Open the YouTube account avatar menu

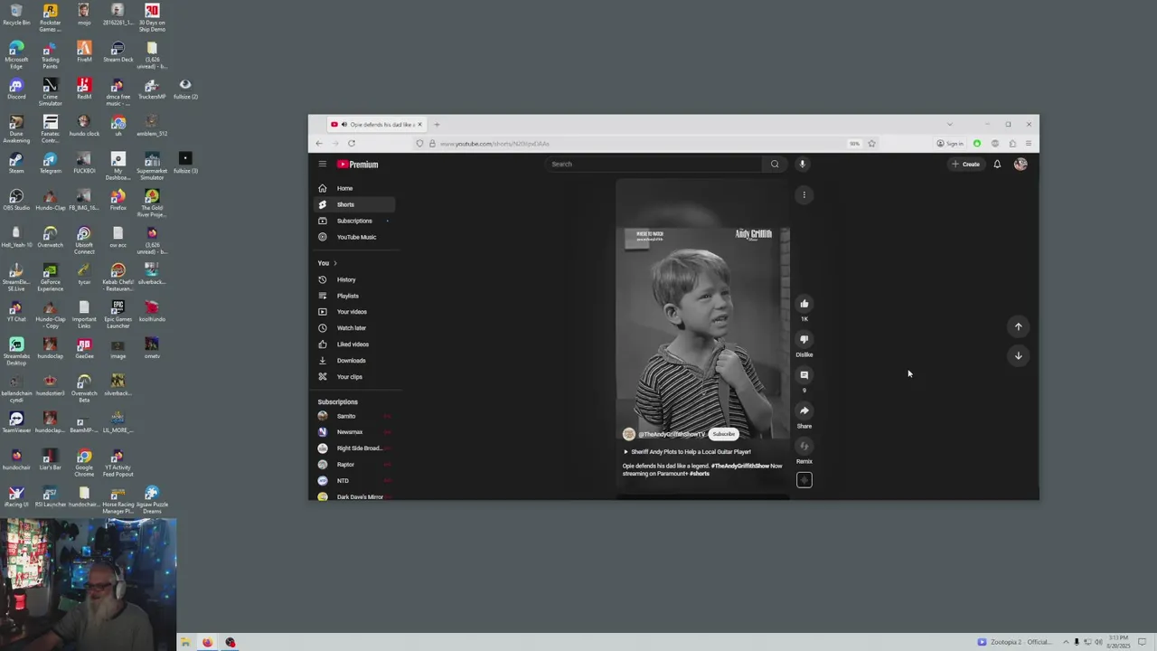(x=1021, y=164)
